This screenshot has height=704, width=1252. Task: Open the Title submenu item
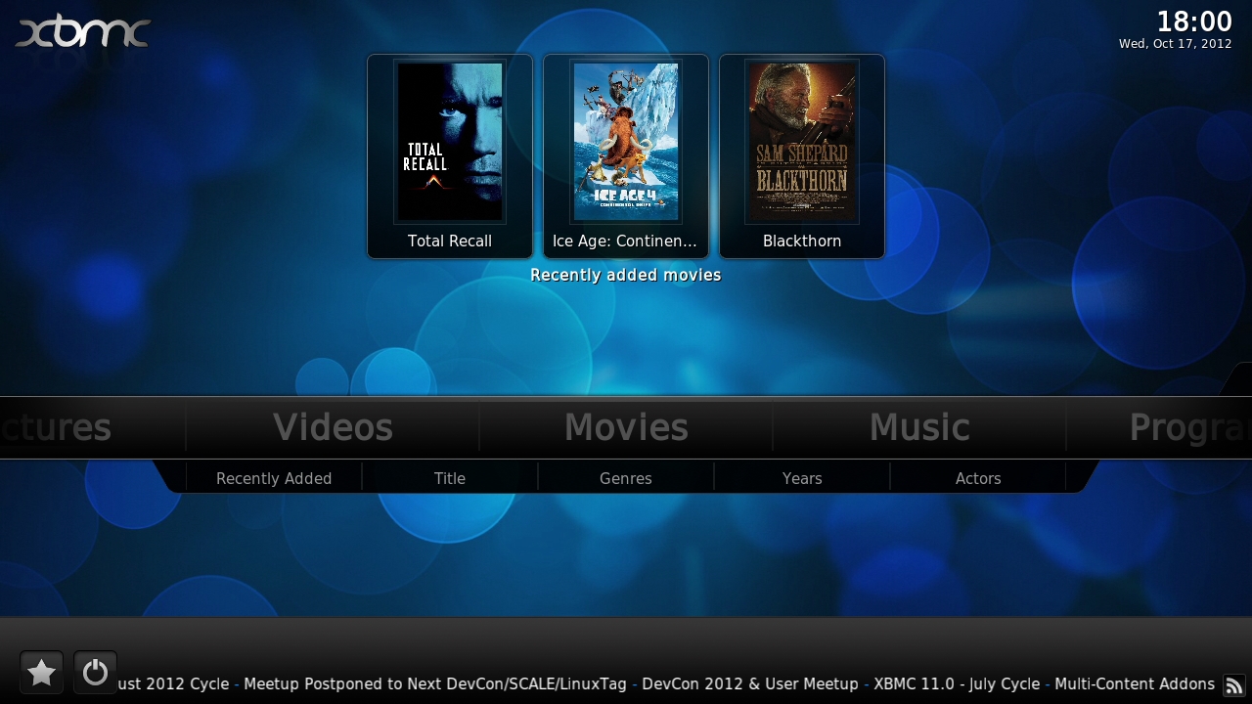(x=450, y=478)
